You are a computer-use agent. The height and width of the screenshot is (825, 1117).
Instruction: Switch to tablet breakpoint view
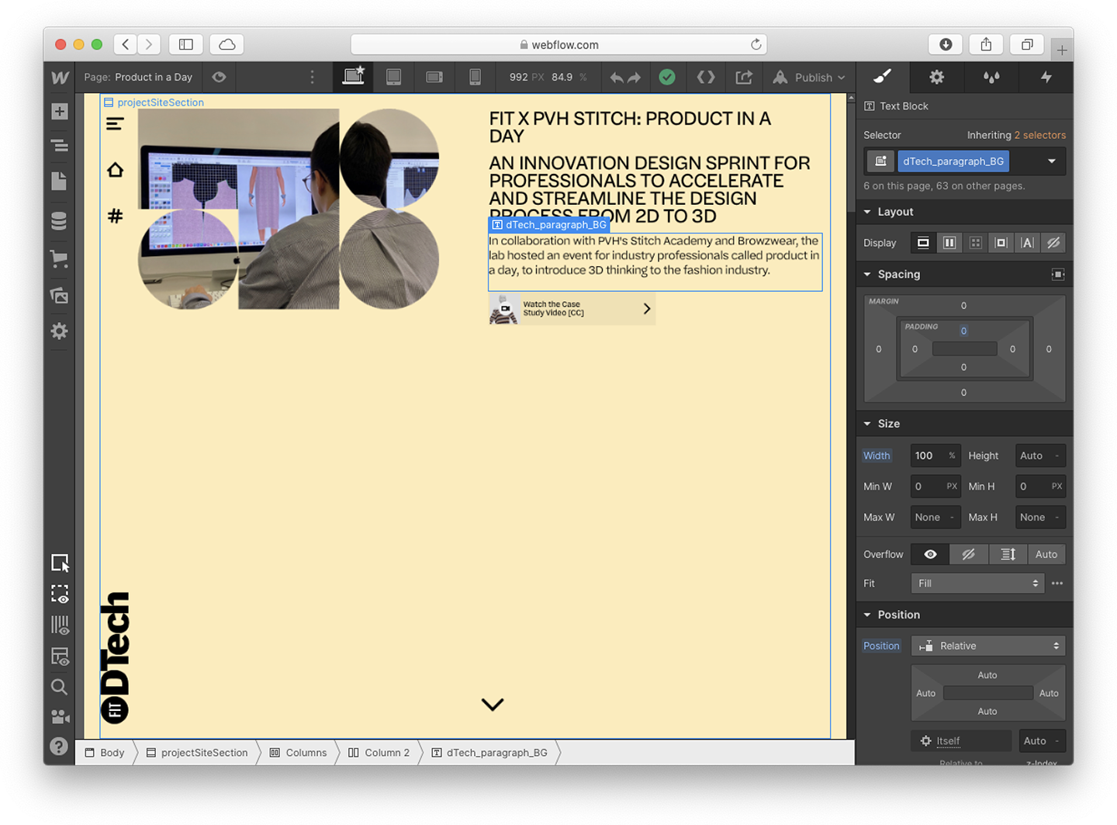pyautogui.click(x=394, y=77)
